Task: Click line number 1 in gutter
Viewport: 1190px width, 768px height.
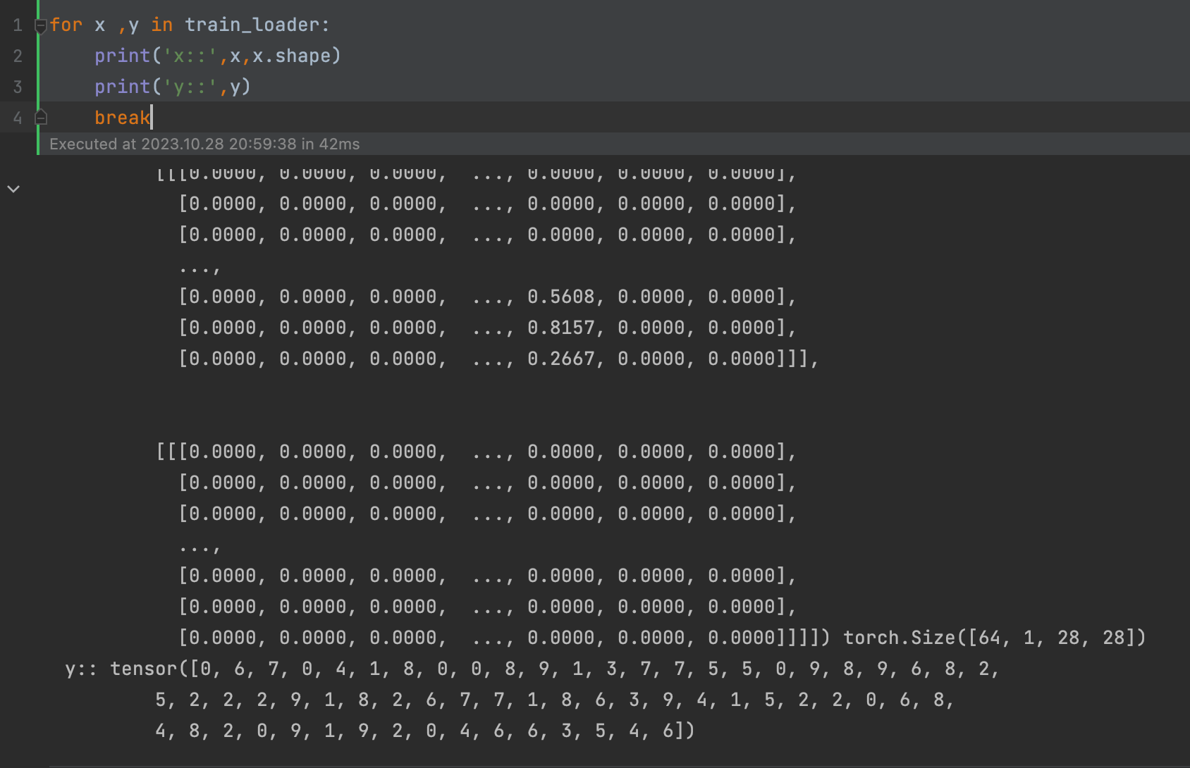Action: tap(18, 25)
